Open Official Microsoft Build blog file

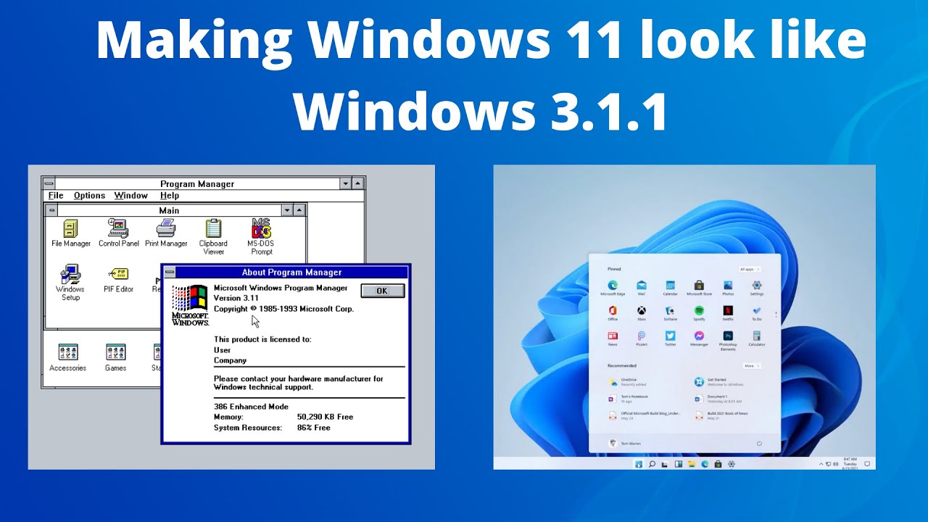(645, 415)
